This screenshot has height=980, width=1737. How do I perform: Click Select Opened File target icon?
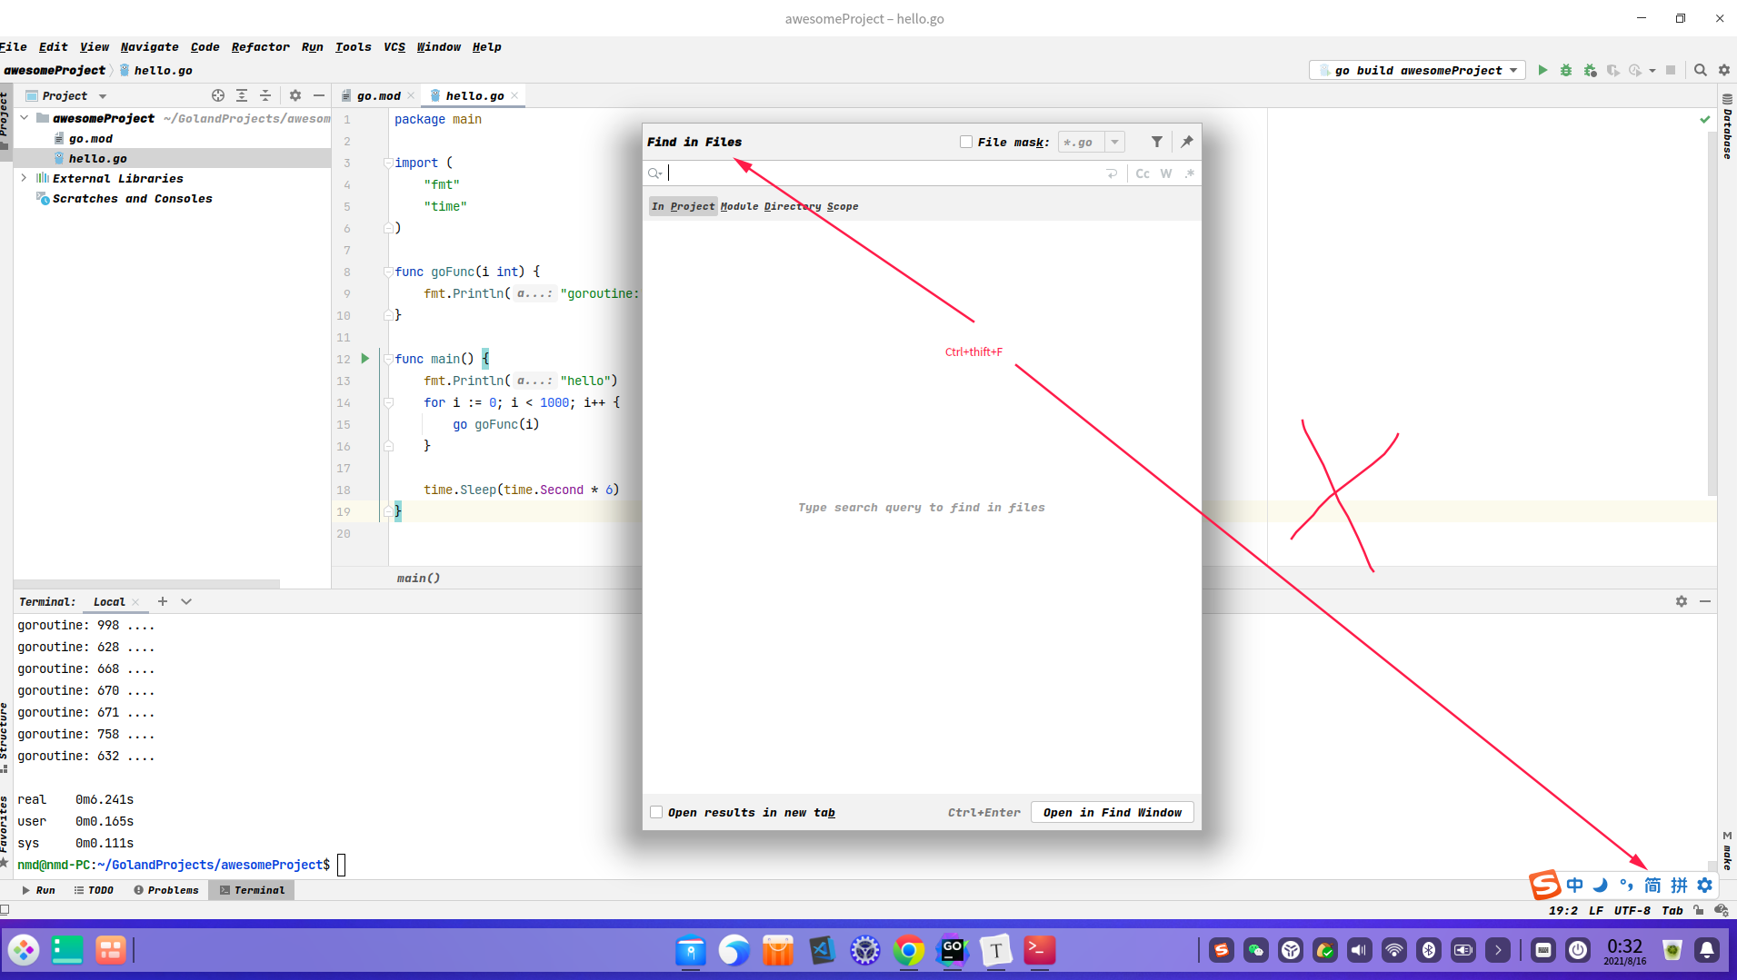pyautogui.click(x=218, y=95)
